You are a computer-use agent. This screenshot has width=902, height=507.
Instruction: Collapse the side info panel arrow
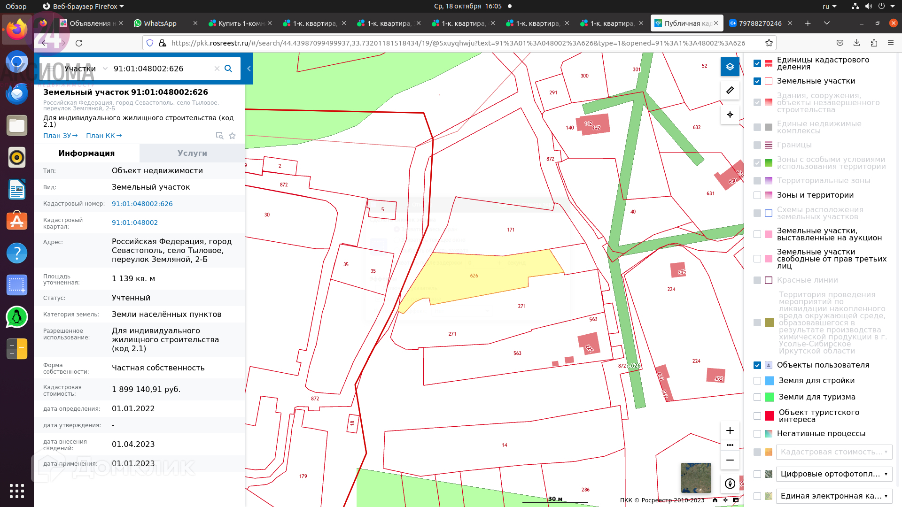(249, 69)
